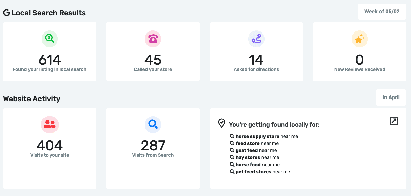Click the 614 local search listings number

(50, 60)
